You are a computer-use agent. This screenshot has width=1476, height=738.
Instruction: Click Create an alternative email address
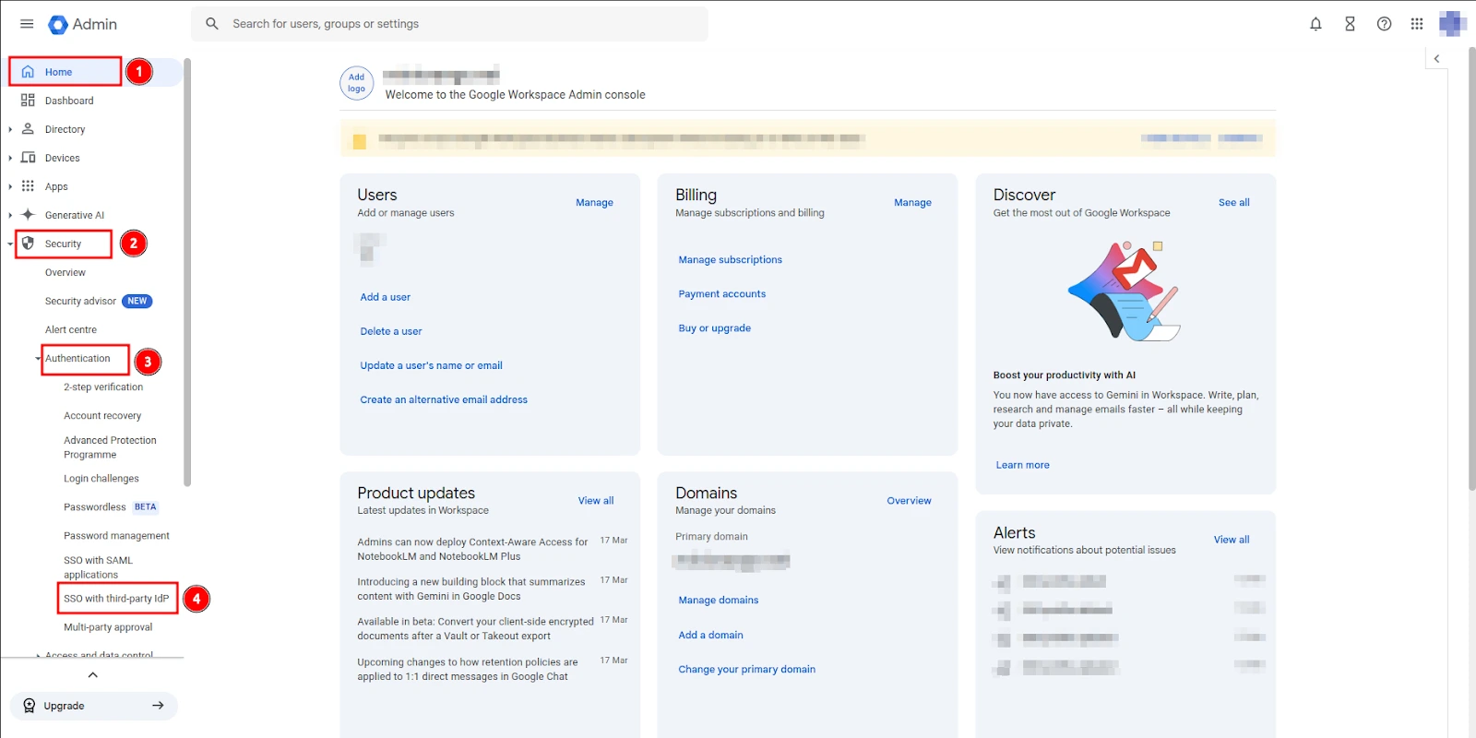tap(444, 399)
